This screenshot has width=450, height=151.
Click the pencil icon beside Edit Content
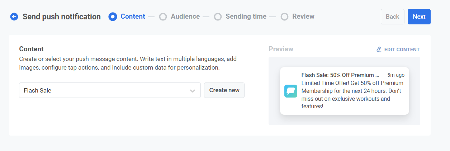[x=379, y=49]
